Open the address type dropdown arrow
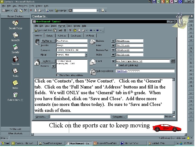196x147 pixels. click(x=53, y=66)
